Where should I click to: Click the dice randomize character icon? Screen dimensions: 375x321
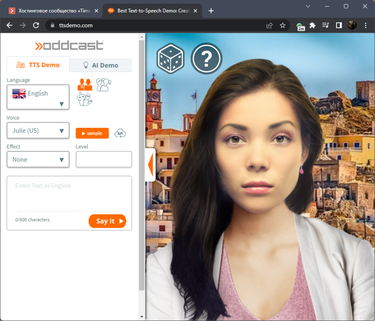click(170, 59)
